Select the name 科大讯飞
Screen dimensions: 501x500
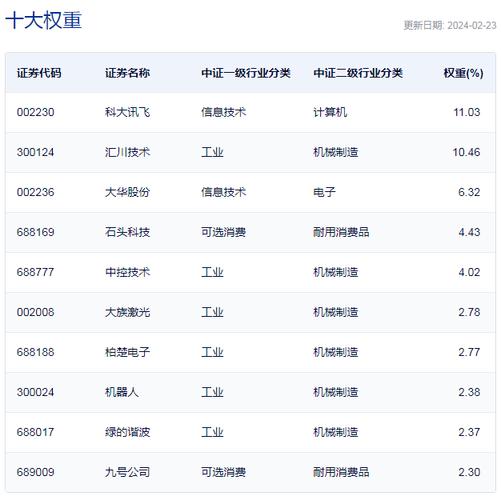127,112
